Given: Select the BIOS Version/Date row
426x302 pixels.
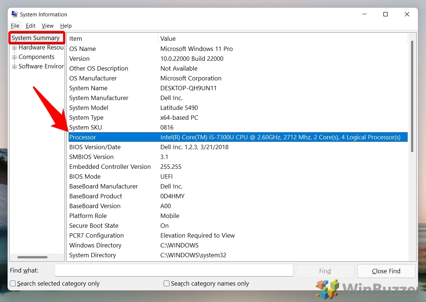Looking at the screenshot, I should (x=95, y=147).
